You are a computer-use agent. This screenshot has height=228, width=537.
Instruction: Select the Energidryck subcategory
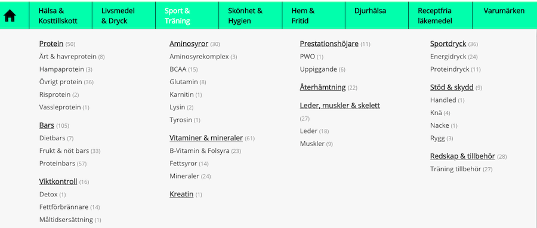coord(449,57)
